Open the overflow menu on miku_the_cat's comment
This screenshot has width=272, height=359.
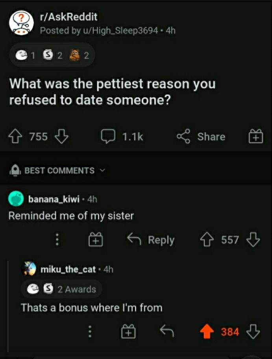pos(90,331)
